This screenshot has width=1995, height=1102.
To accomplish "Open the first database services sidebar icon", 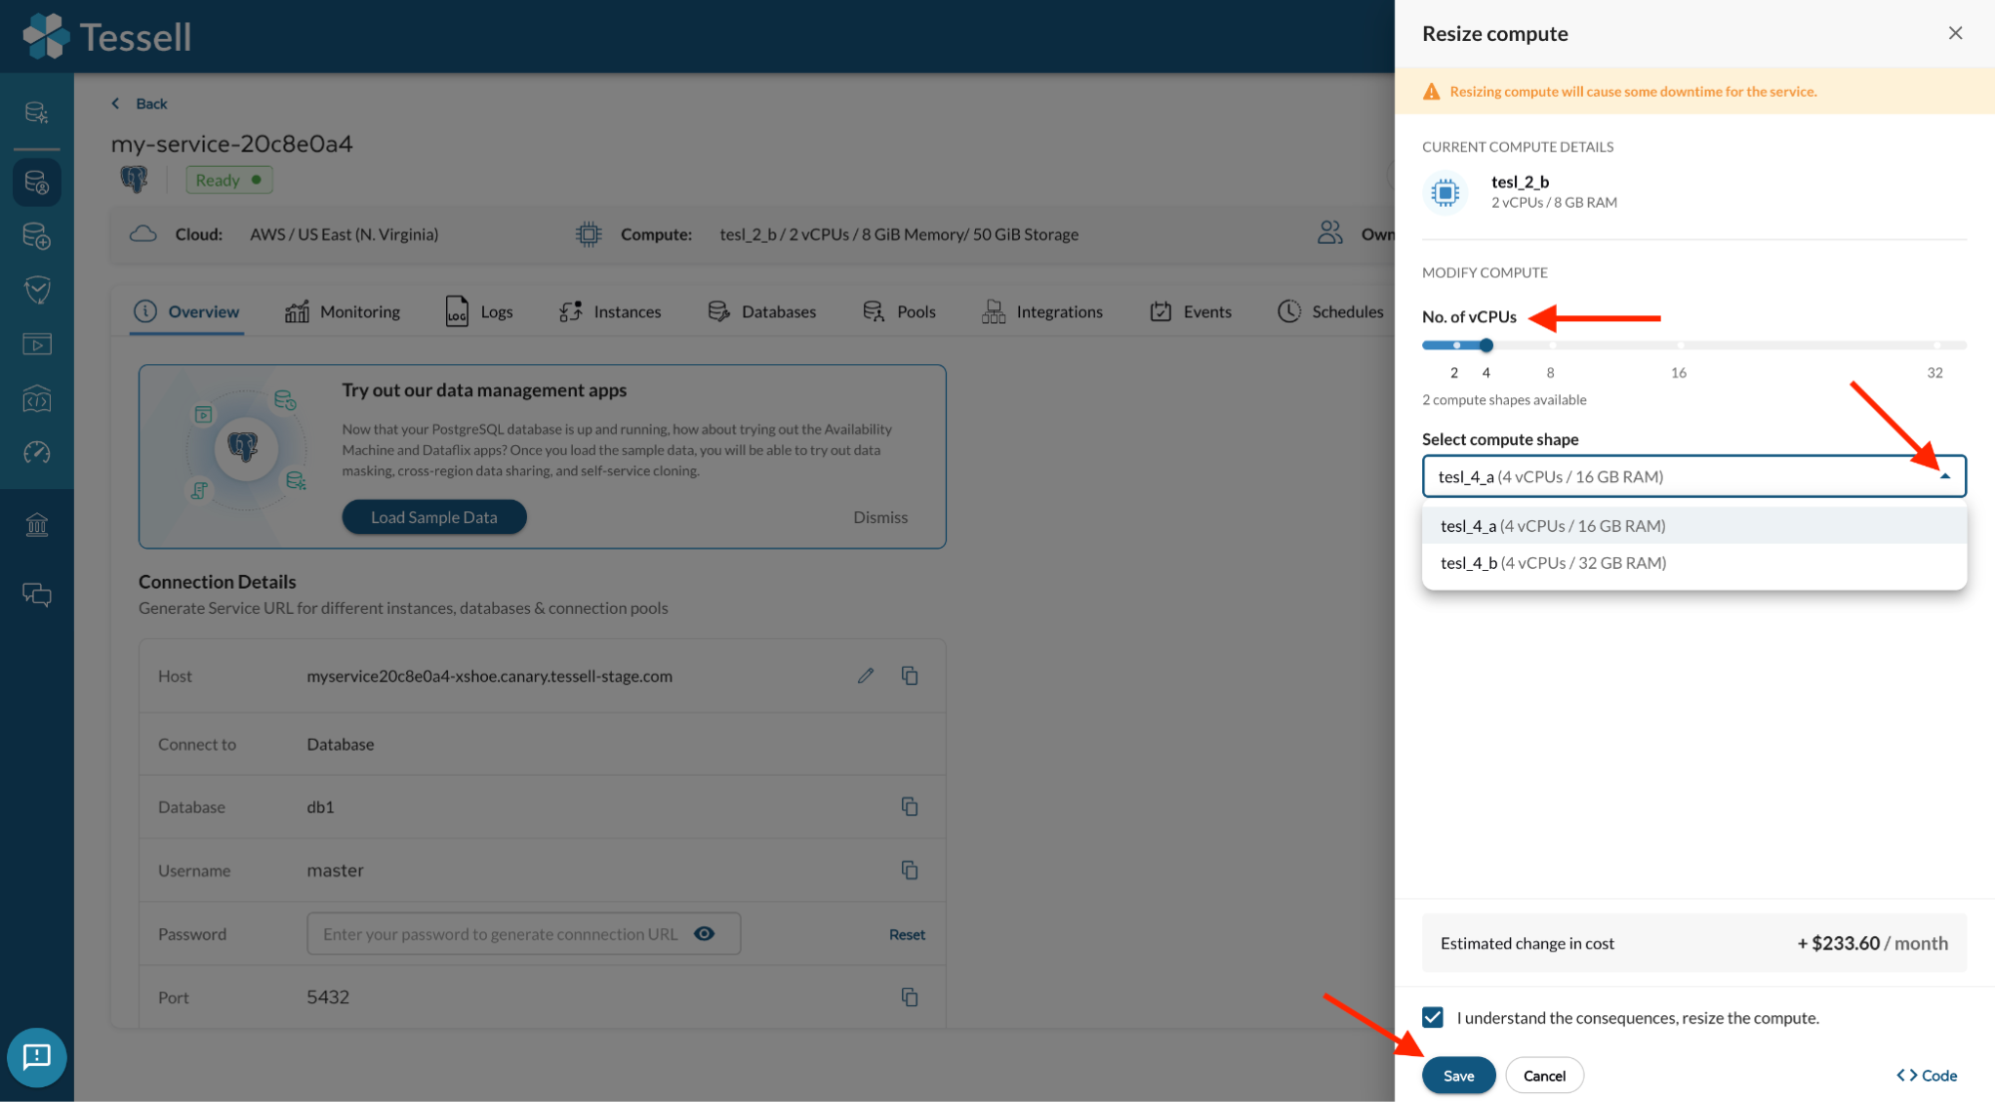I will click(x=37, y=113).
